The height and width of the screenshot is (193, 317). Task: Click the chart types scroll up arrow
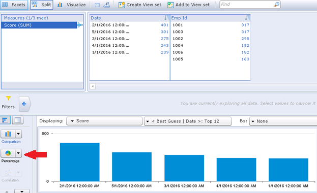(7, 191)
